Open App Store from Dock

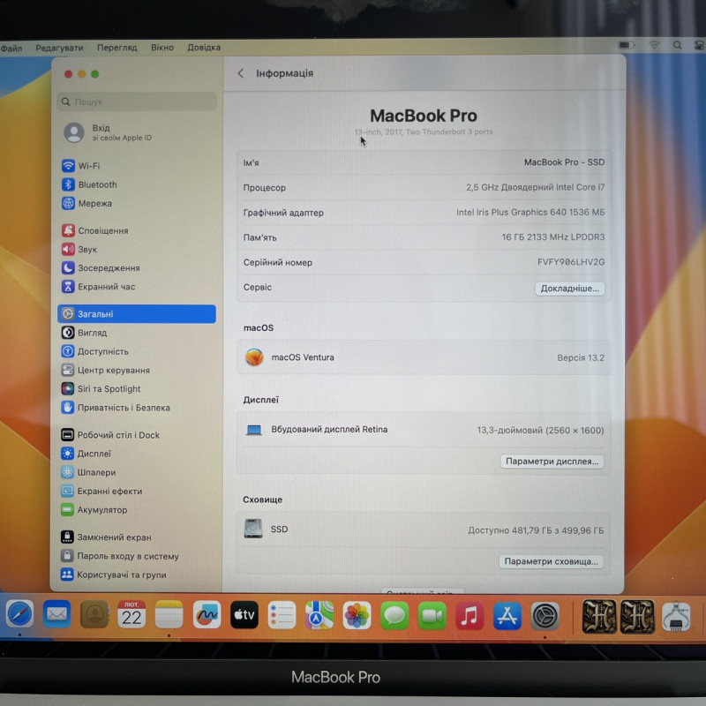(507, 616)
